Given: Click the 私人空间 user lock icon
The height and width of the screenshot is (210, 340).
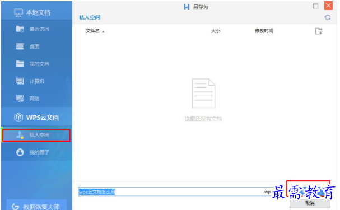Looking at the screenshot, I should pos(20,135).
